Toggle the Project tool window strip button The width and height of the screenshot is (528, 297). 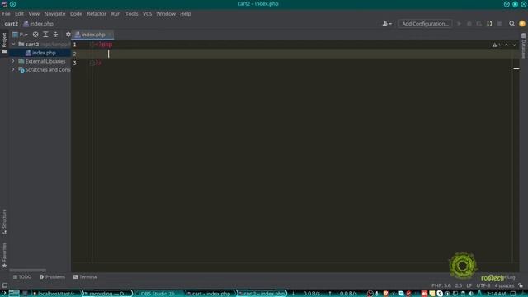(4, 43)
